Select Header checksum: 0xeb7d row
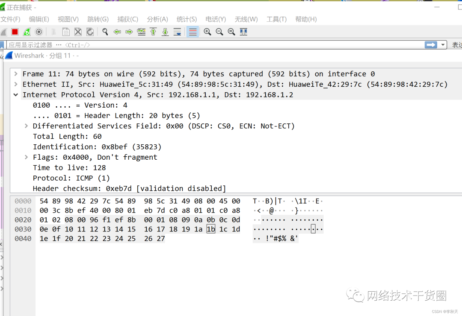Viewport: 462px width, 316px height. (129, 188)
